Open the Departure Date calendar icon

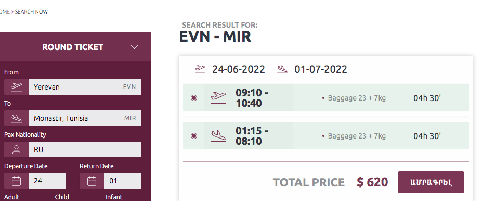click(x=16, y=181)
